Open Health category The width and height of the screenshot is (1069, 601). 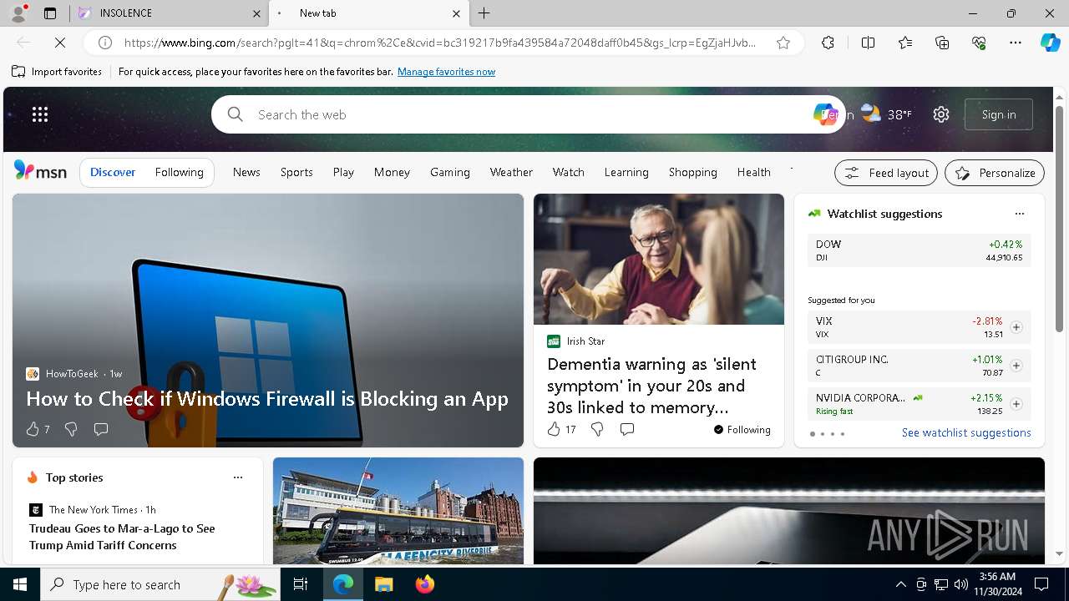coord(754,172)
